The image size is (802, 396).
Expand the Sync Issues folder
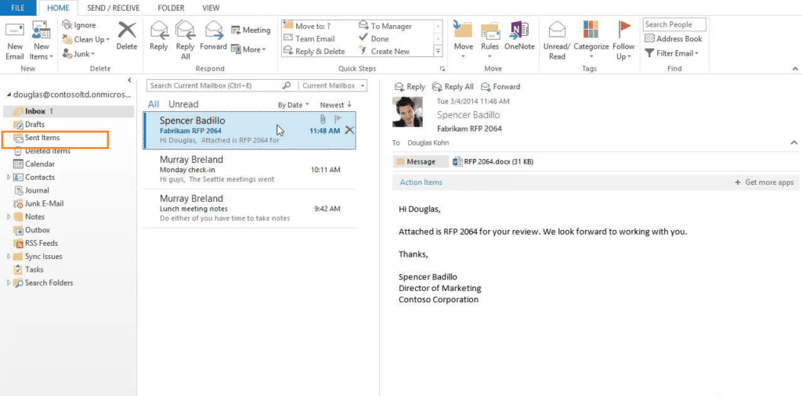pos(9,257)
